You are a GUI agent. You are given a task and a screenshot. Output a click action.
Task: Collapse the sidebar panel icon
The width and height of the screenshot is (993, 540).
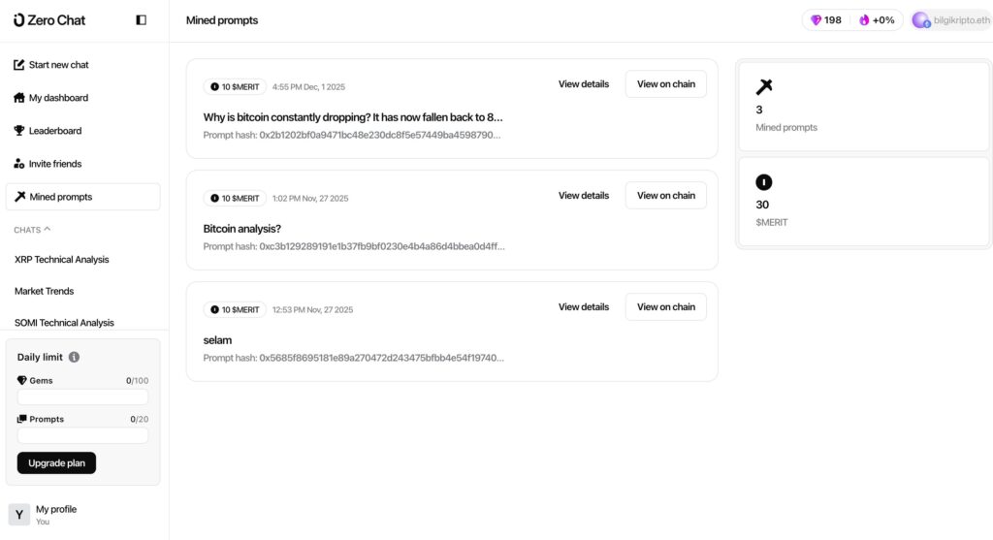pos(142,19)
